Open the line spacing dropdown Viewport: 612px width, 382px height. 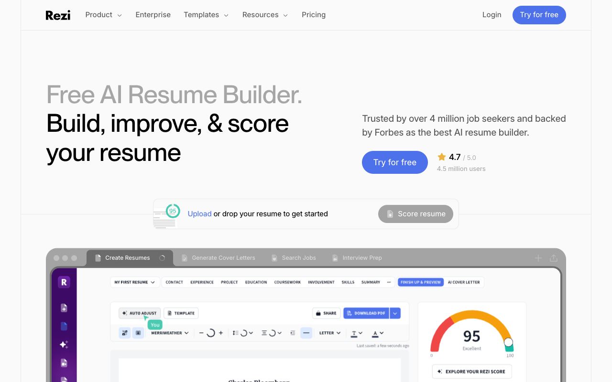[x=243, y=333]
